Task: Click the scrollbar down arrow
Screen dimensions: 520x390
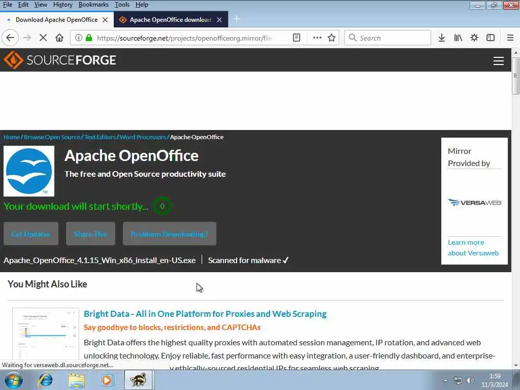Action: (x=516, y=366)
